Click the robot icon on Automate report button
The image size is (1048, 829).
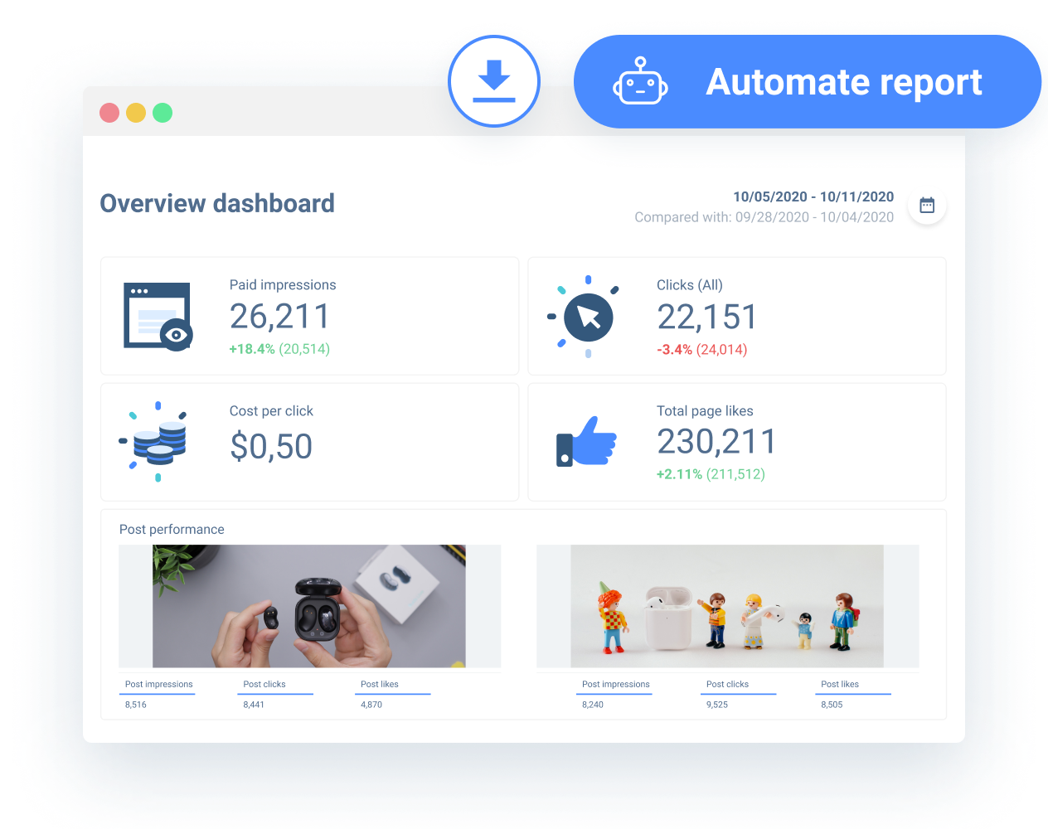pos(638,80)
